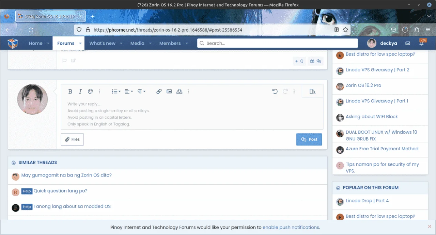
Task: Insert an image in the reply
Action: (x=169, y=91)
